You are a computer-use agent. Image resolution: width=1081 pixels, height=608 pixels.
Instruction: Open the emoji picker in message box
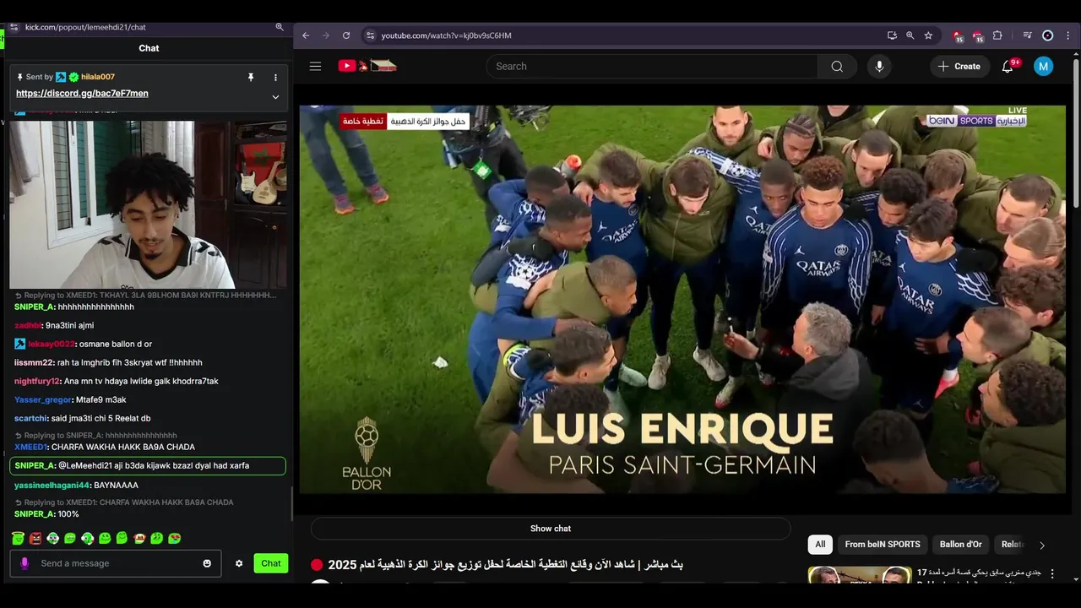point(207,563)
